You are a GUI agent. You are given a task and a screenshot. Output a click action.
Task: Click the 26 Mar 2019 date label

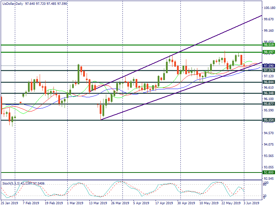(x=121, y=203)
